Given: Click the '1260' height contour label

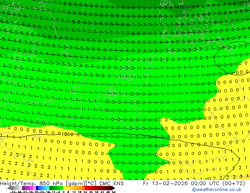Looking at the screenshot, I should (x=67, y=134).
